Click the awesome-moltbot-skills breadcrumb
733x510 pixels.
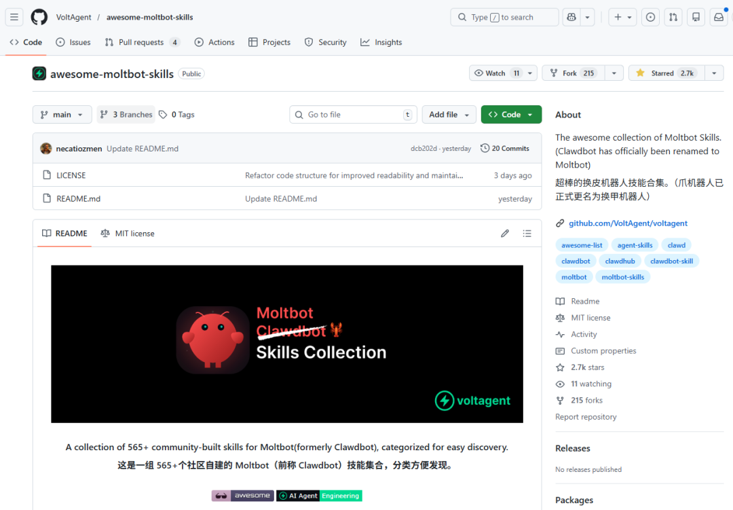(x=149, y=17)
